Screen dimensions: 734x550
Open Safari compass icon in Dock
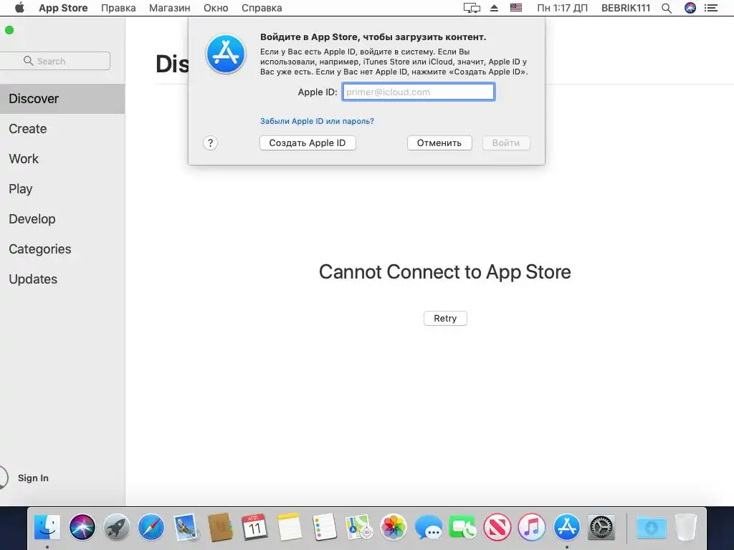(151, 527)
